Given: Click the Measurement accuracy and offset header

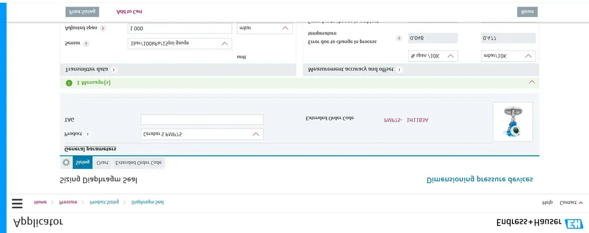Looking at the screenshot, I should pos(421,70).
